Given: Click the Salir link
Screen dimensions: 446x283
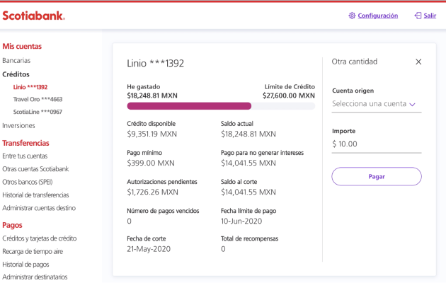Looking at the screenshot, I should [x=430, y=16].
